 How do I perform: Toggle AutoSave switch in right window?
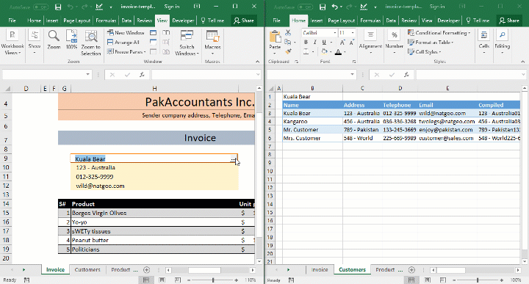tap(305, 7)
